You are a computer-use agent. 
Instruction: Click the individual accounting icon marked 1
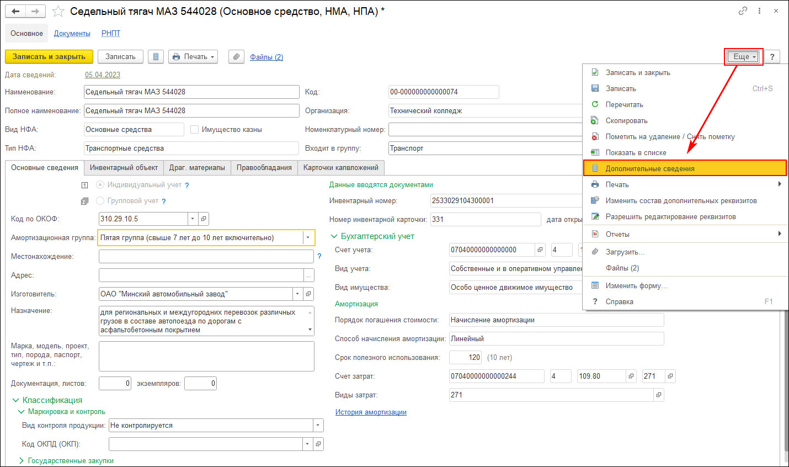coord(84,185)
